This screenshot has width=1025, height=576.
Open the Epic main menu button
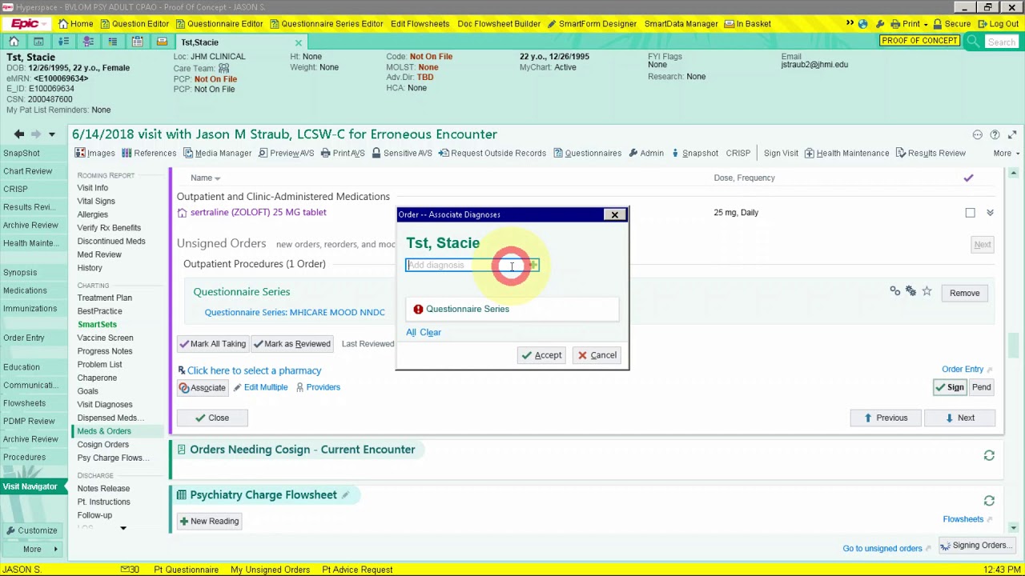[x=27, y=24]
